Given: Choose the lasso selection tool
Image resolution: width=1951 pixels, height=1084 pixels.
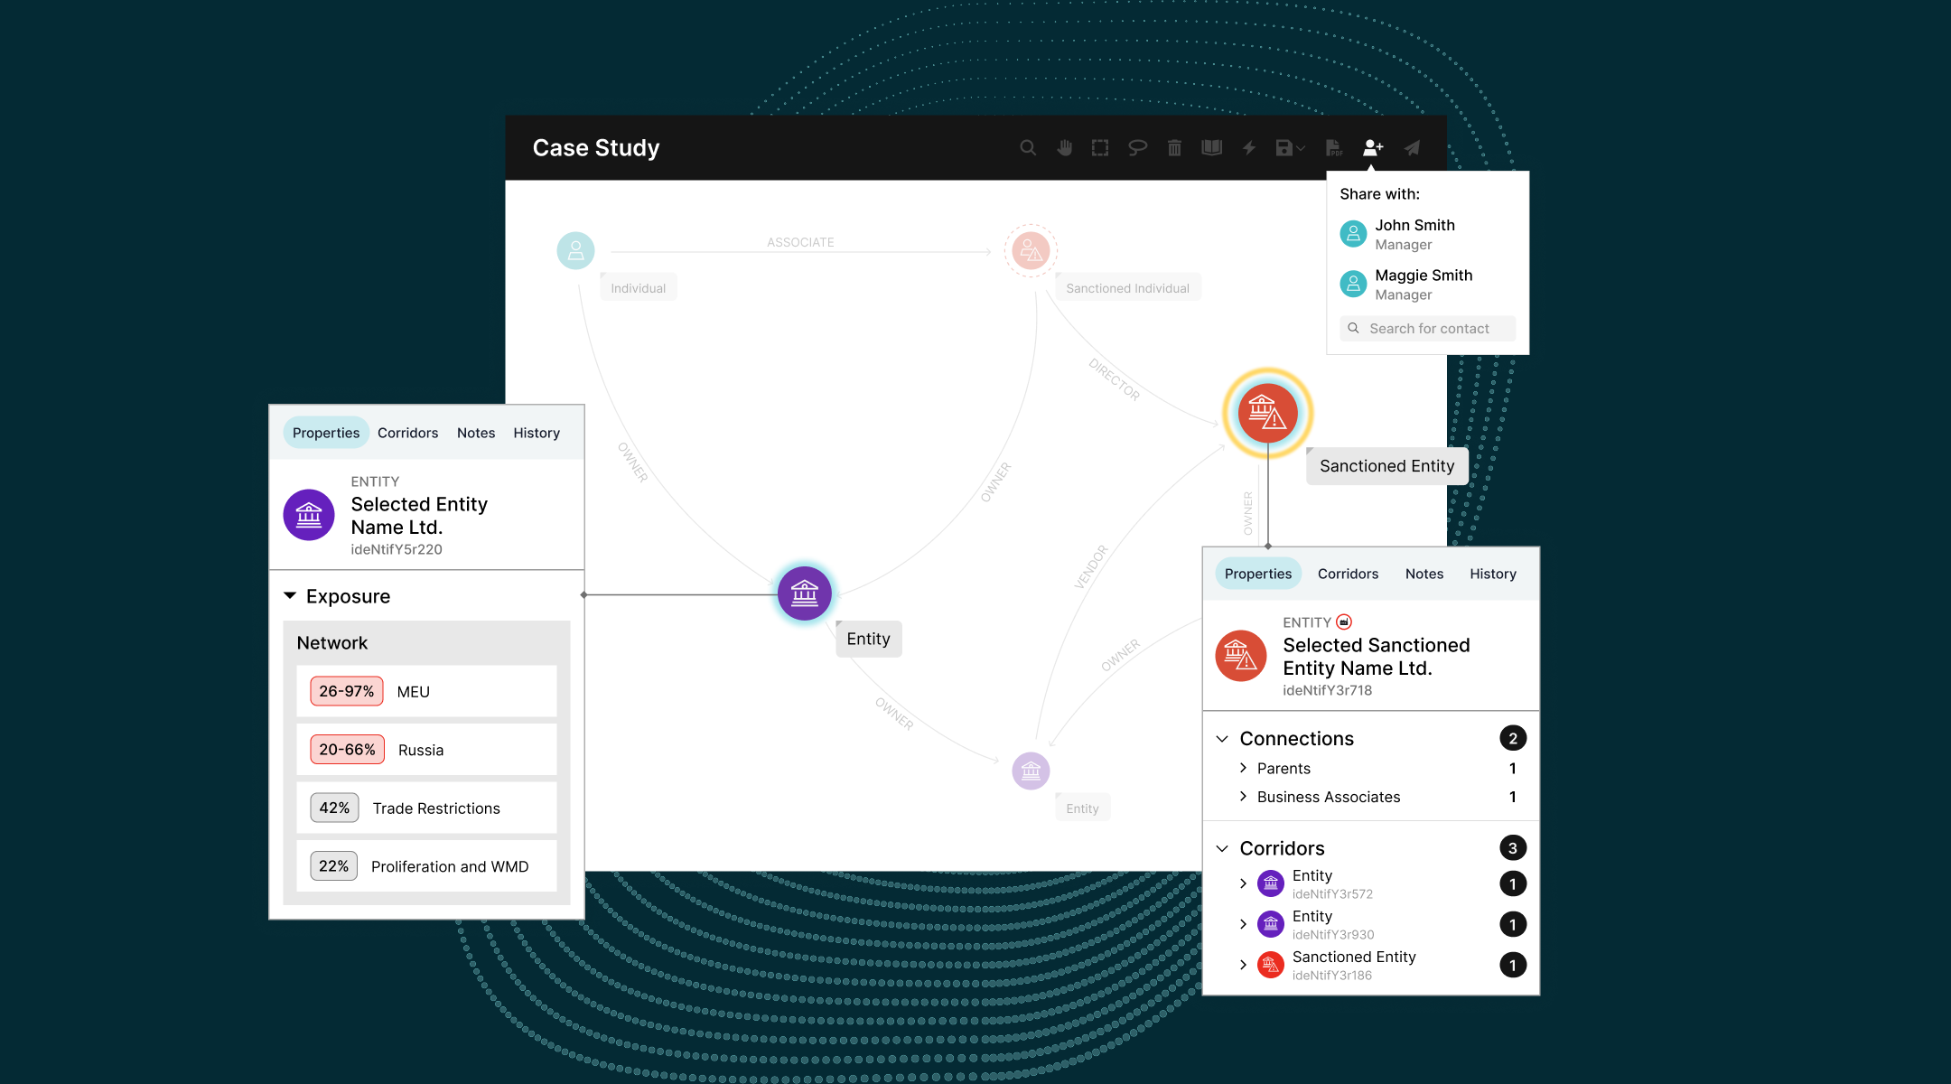Looking at the screenshot, I should click(1137, 147).
